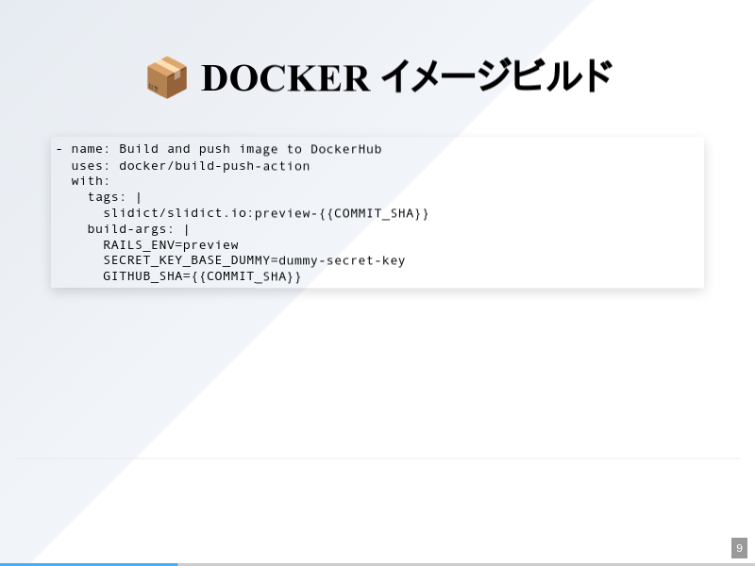The image size is (755, 566).
Task: Select the code block panel
Action: (377, 212)
